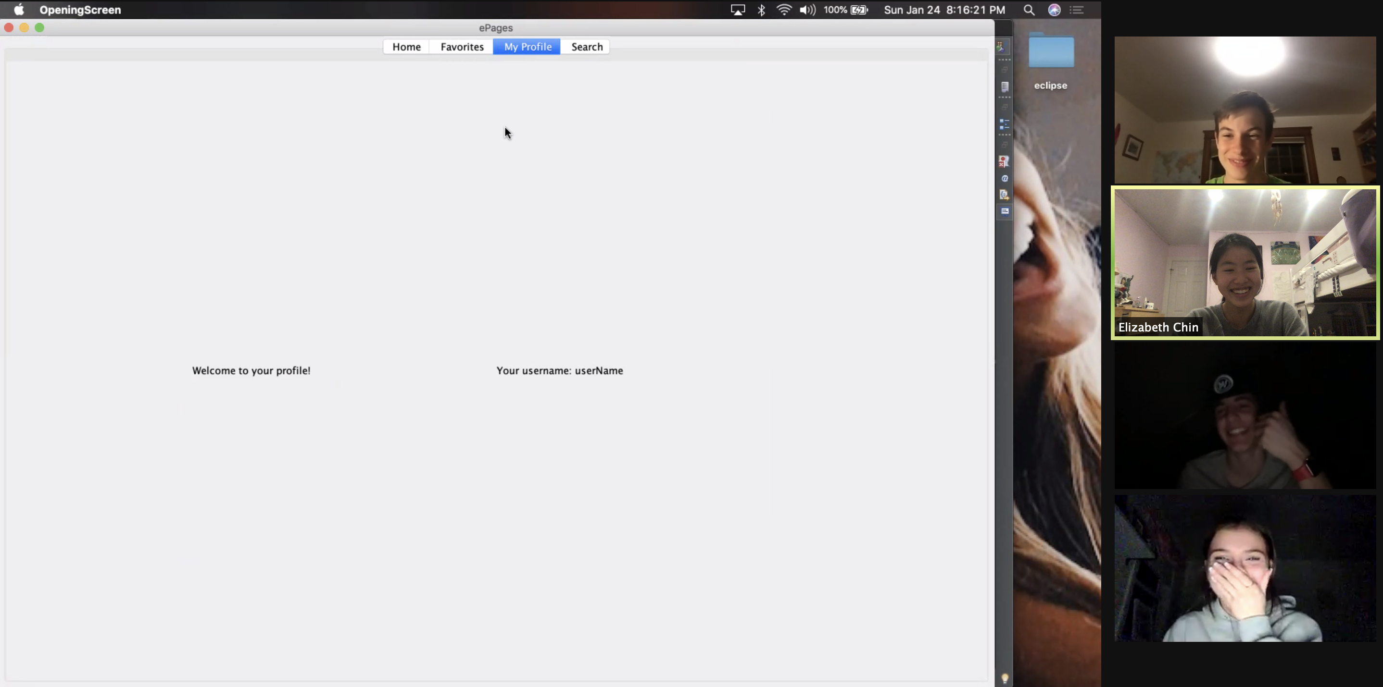Open the Home tab
The image size is (1383, 687).
pos(406,47)
